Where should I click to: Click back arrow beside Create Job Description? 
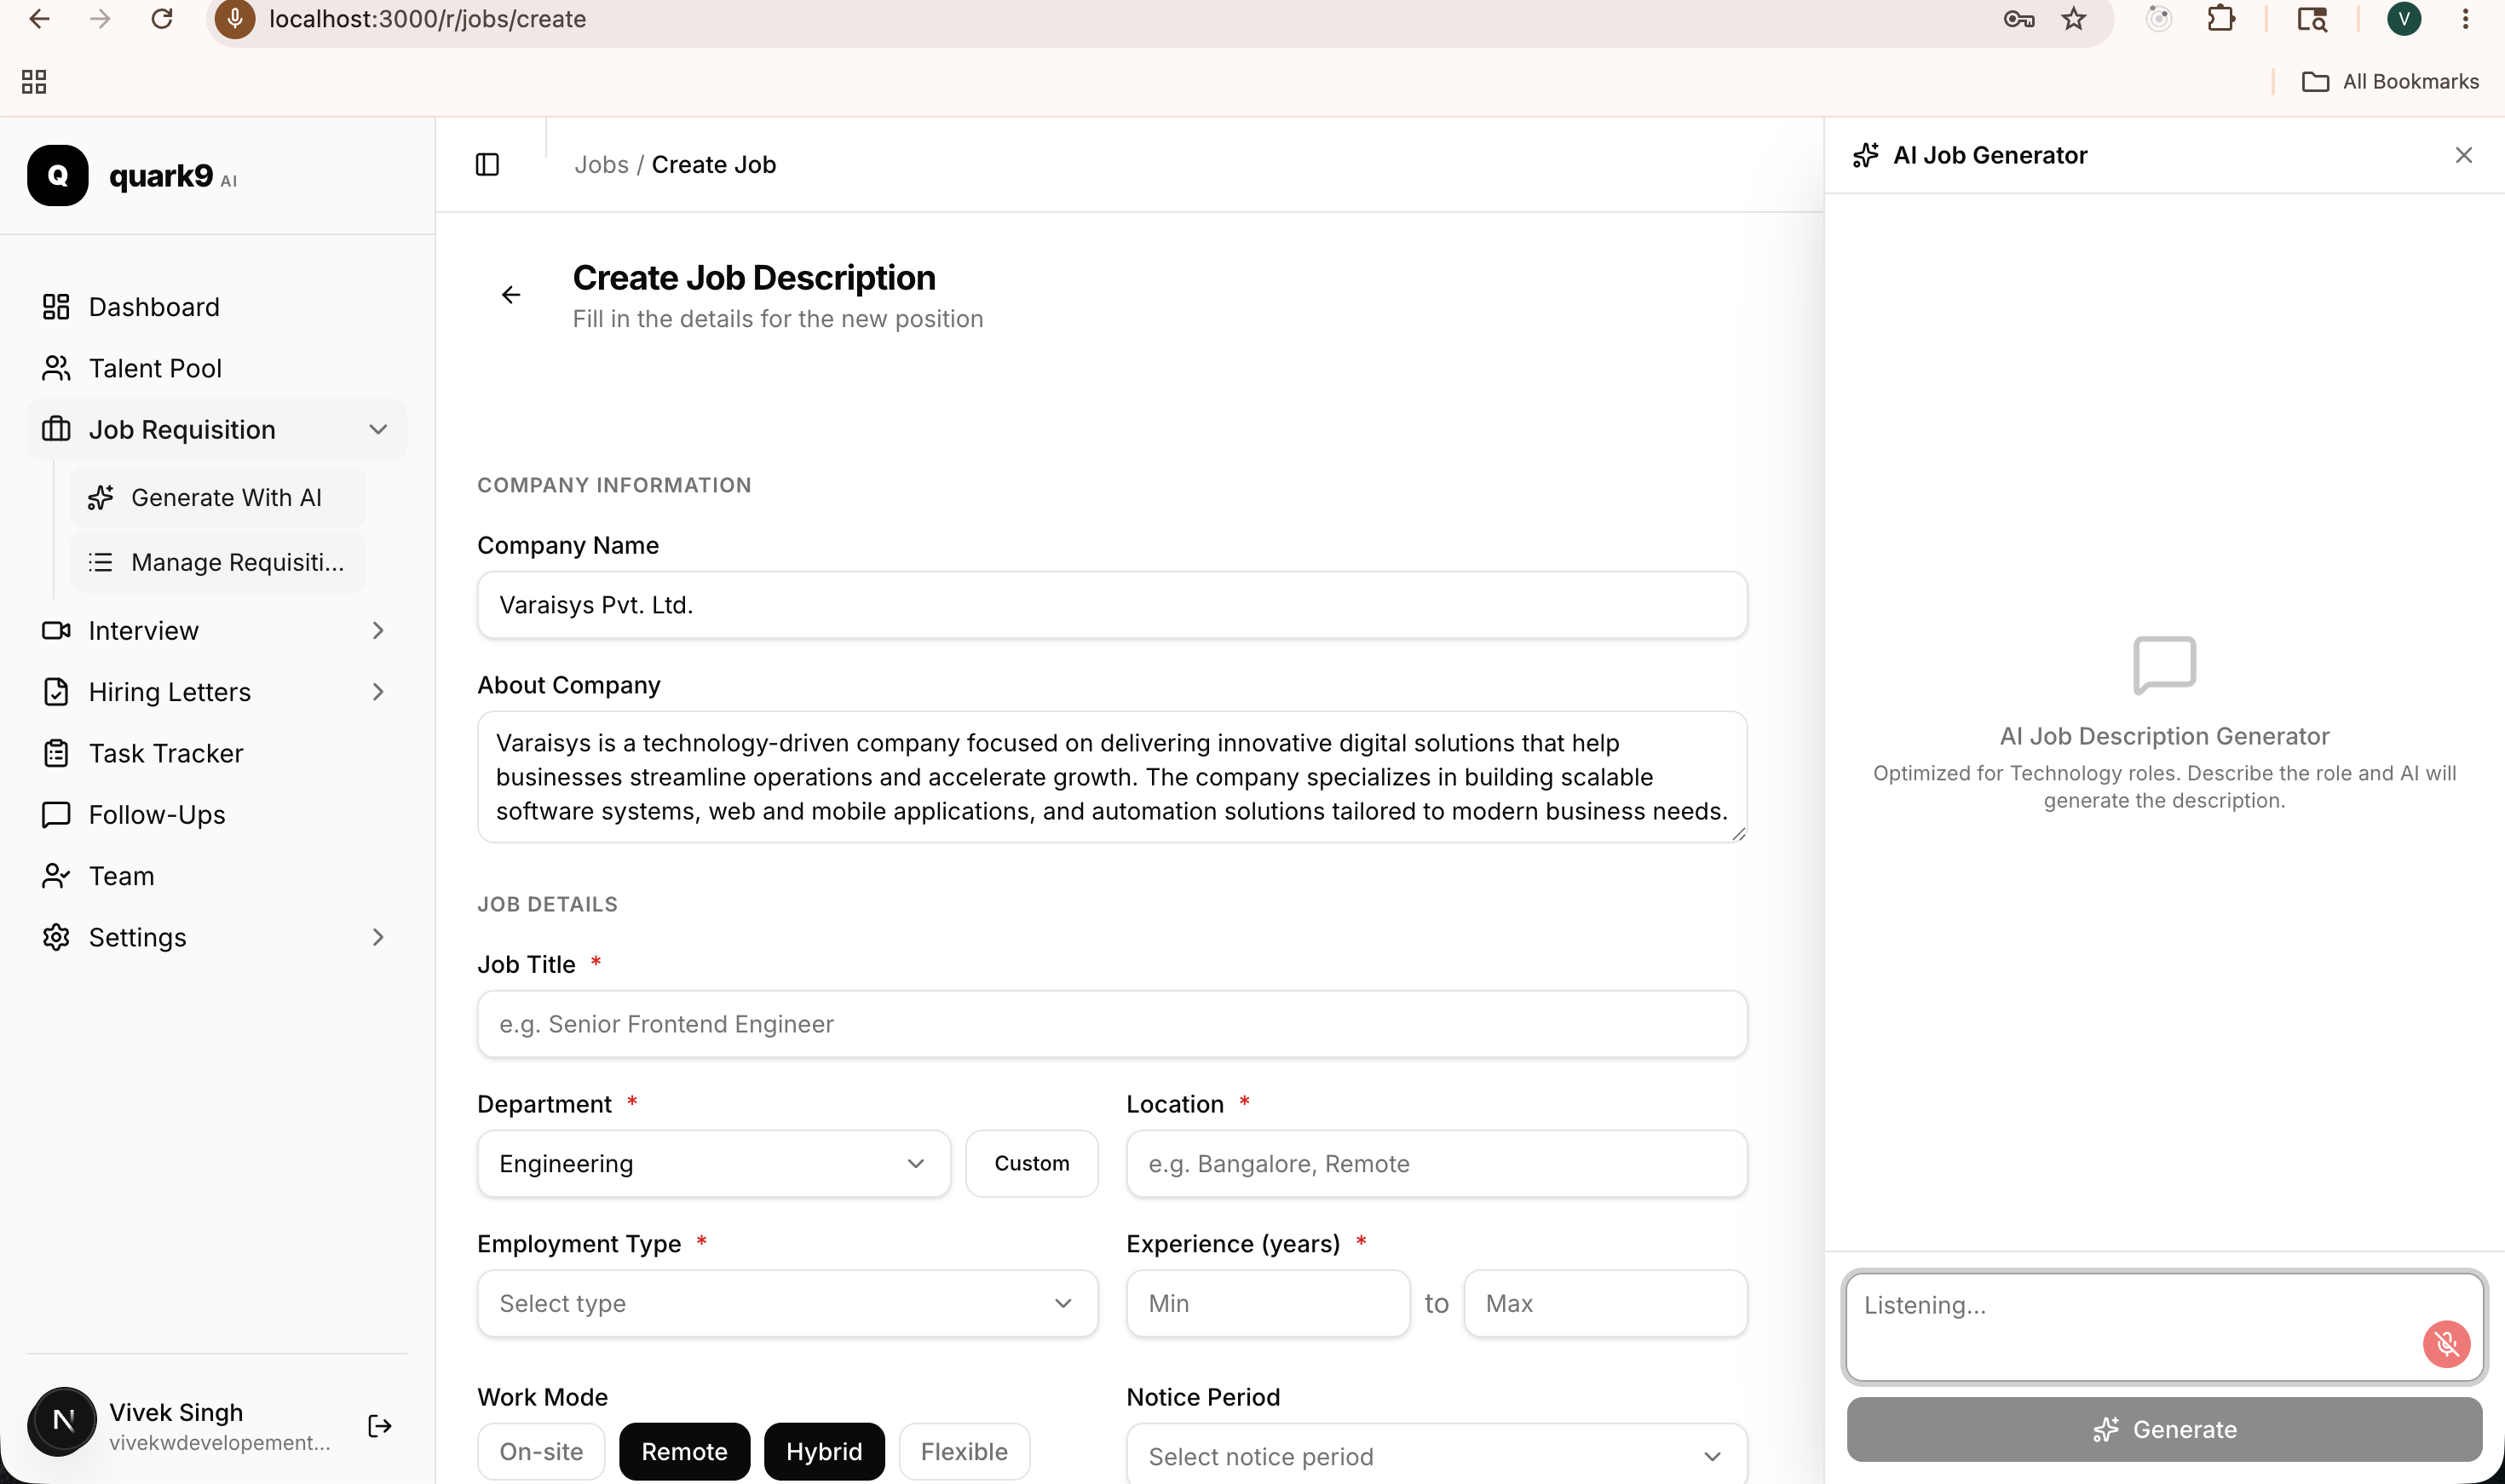click(x=511, y=295)
